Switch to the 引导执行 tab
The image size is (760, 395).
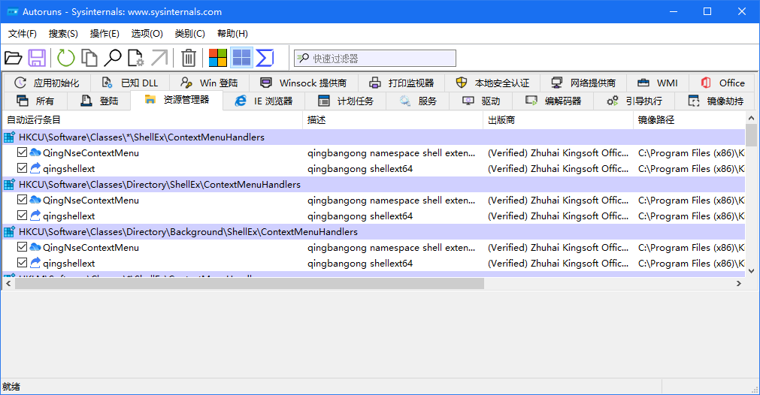coord(634,101)
